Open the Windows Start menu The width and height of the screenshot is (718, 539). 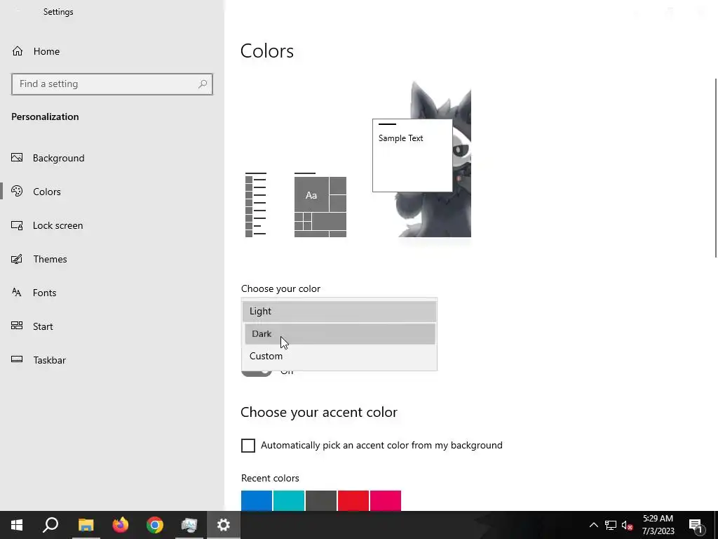(17, 525)
